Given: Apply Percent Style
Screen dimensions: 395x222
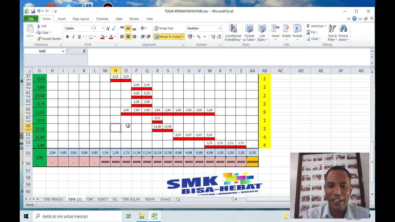Looking at the screenshot, I should tap(198, 37).
